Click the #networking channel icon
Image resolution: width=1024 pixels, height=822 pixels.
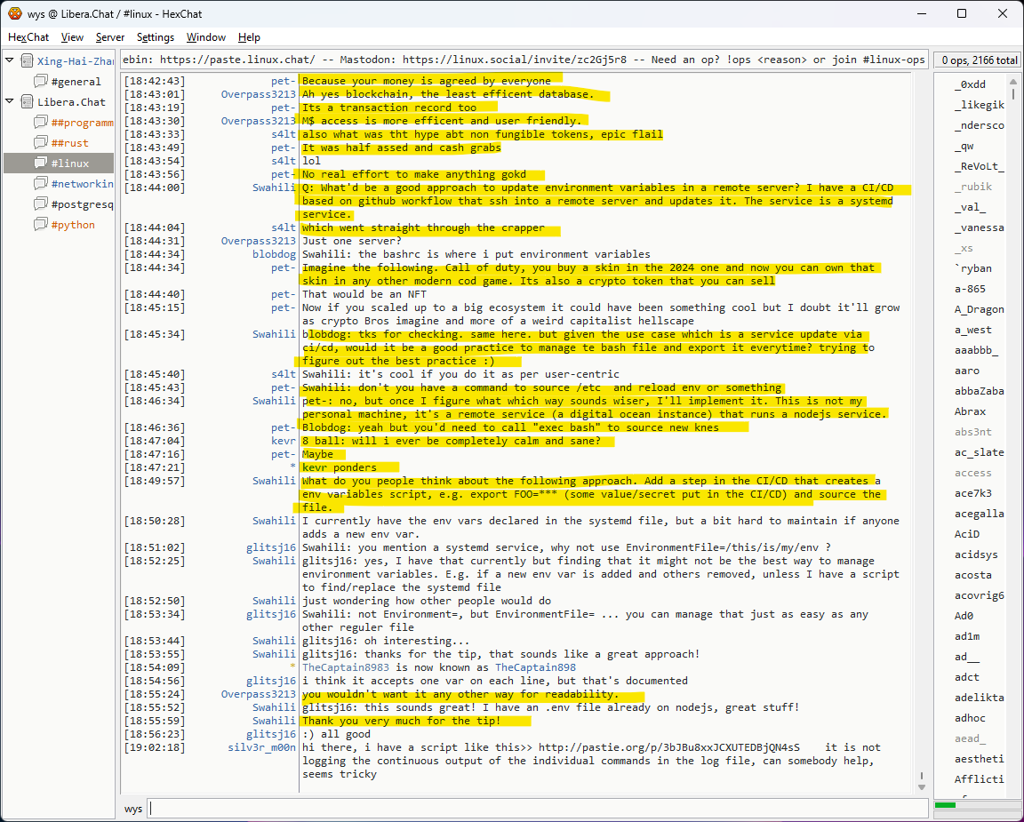(41, 184)
